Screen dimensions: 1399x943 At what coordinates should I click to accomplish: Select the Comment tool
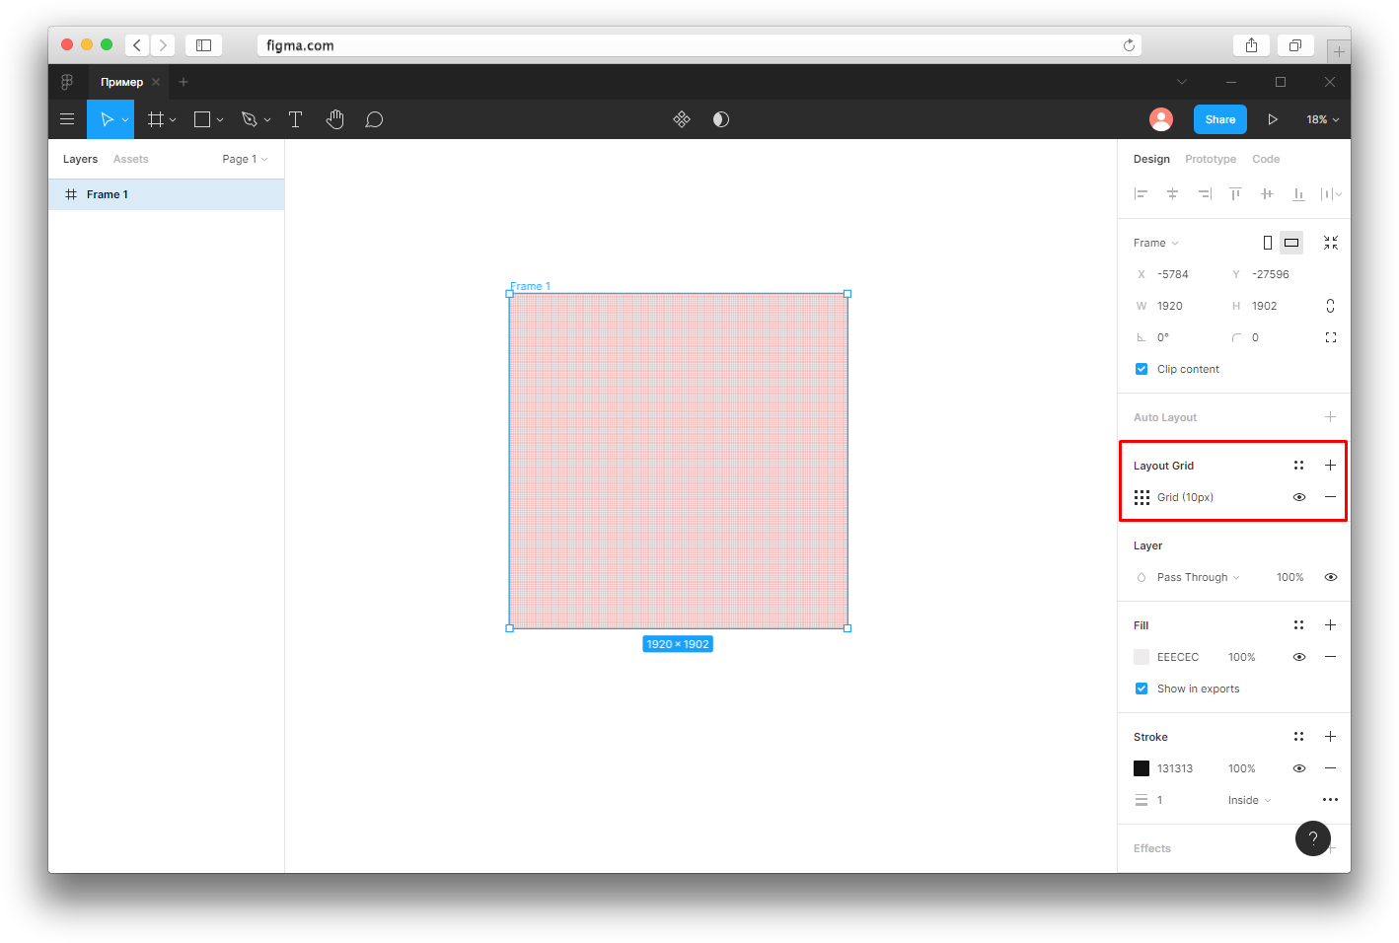coord(374,119)
